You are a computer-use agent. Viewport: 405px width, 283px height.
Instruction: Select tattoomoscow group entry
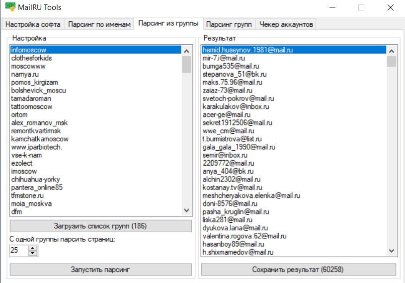(32, 107)
